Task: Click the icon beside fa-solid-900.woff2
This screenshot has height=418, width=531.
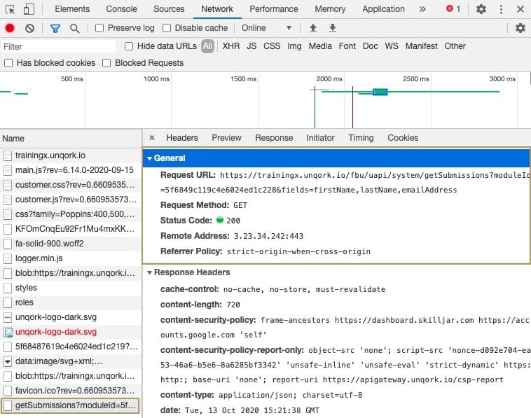Action: [x=8, y=244]
